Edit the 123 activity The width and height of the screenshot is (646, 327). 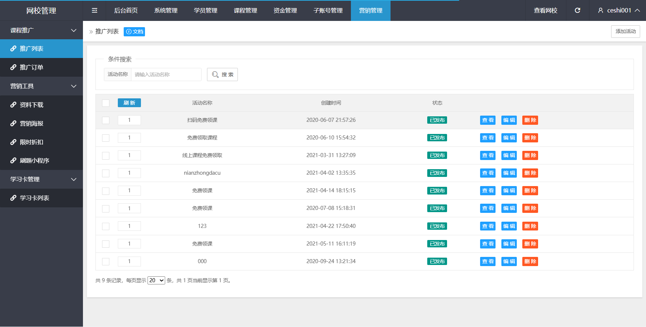(x=509, y=226)
